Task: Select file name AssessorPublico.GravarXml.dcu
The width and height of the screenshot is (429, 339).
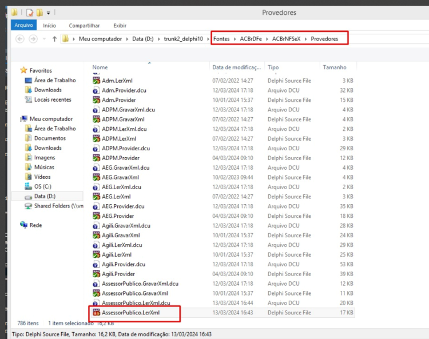Action: [140, 284]
